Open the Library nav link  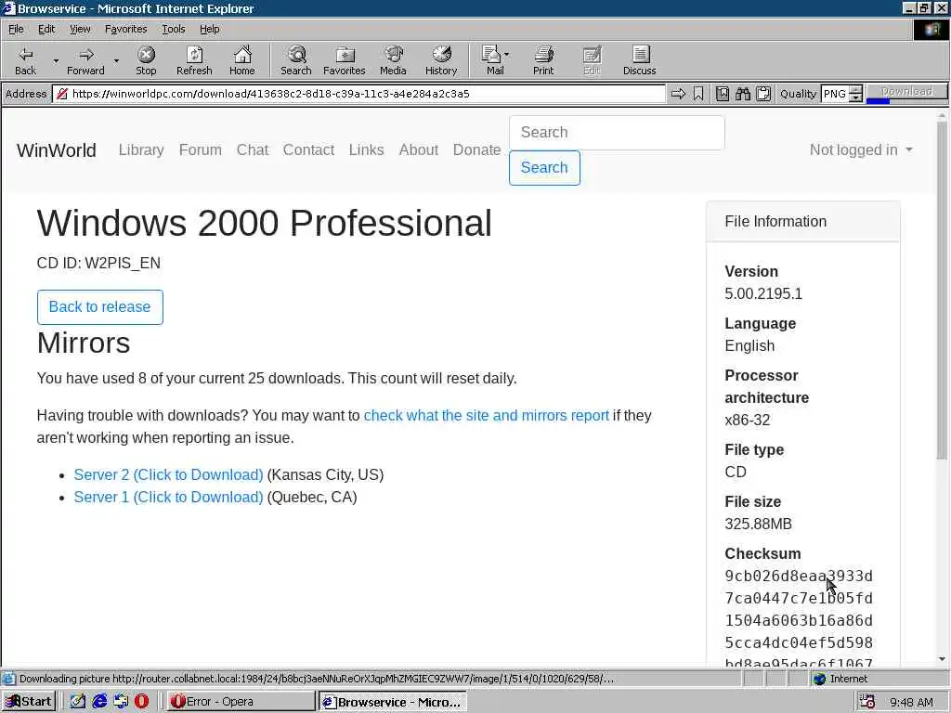point(141,149)
